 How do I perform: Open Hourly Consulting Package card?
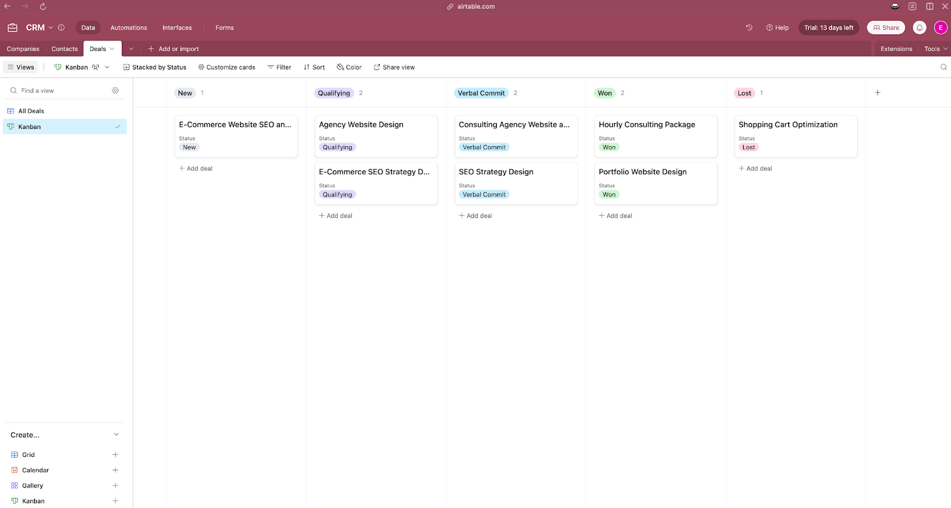click(656, 136)
